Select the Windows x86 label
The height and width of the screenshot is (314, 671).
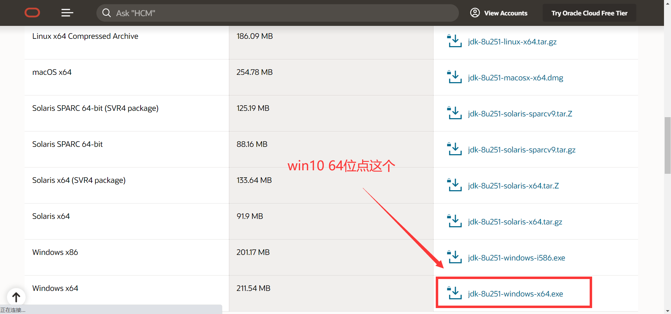click(55, 252)
